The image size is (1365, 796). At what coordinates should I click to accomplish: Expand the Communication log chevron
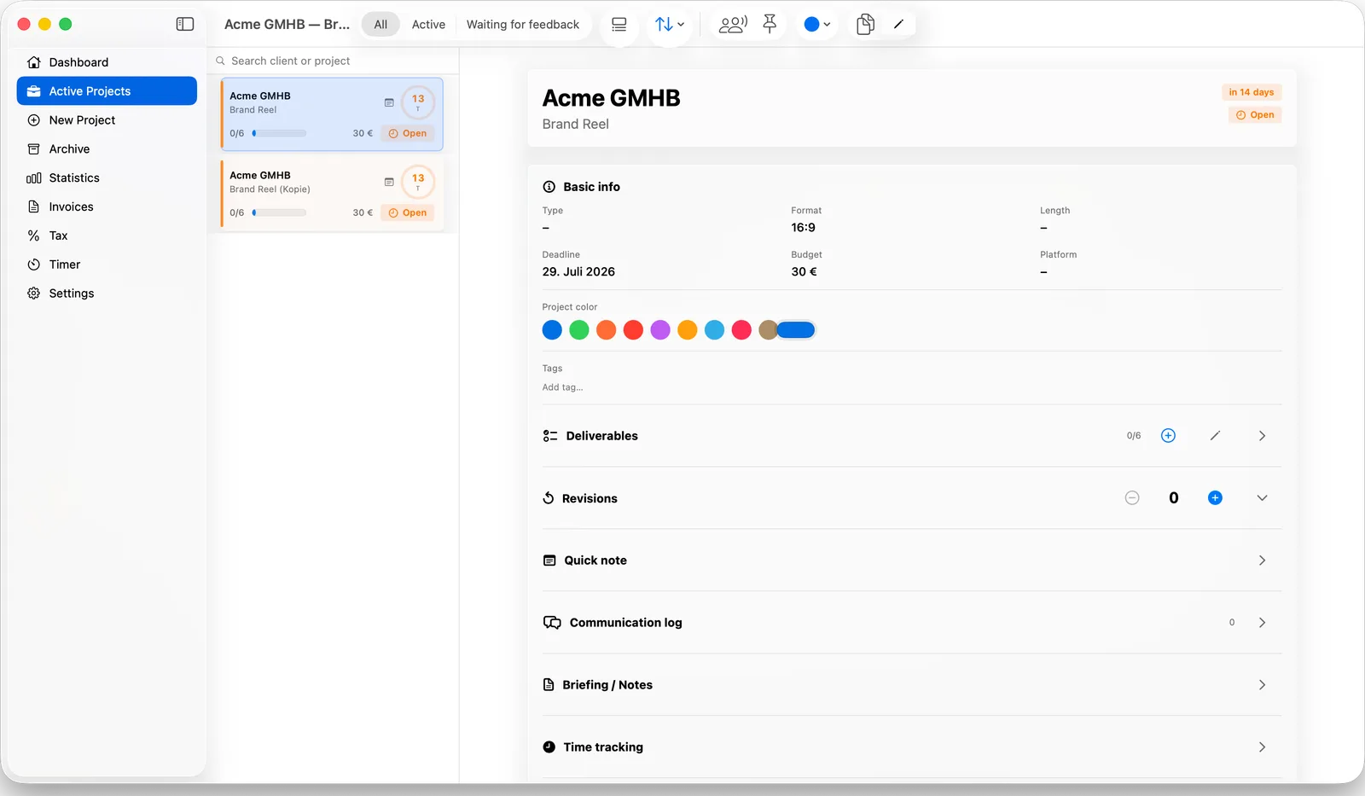click(1263, 623)
